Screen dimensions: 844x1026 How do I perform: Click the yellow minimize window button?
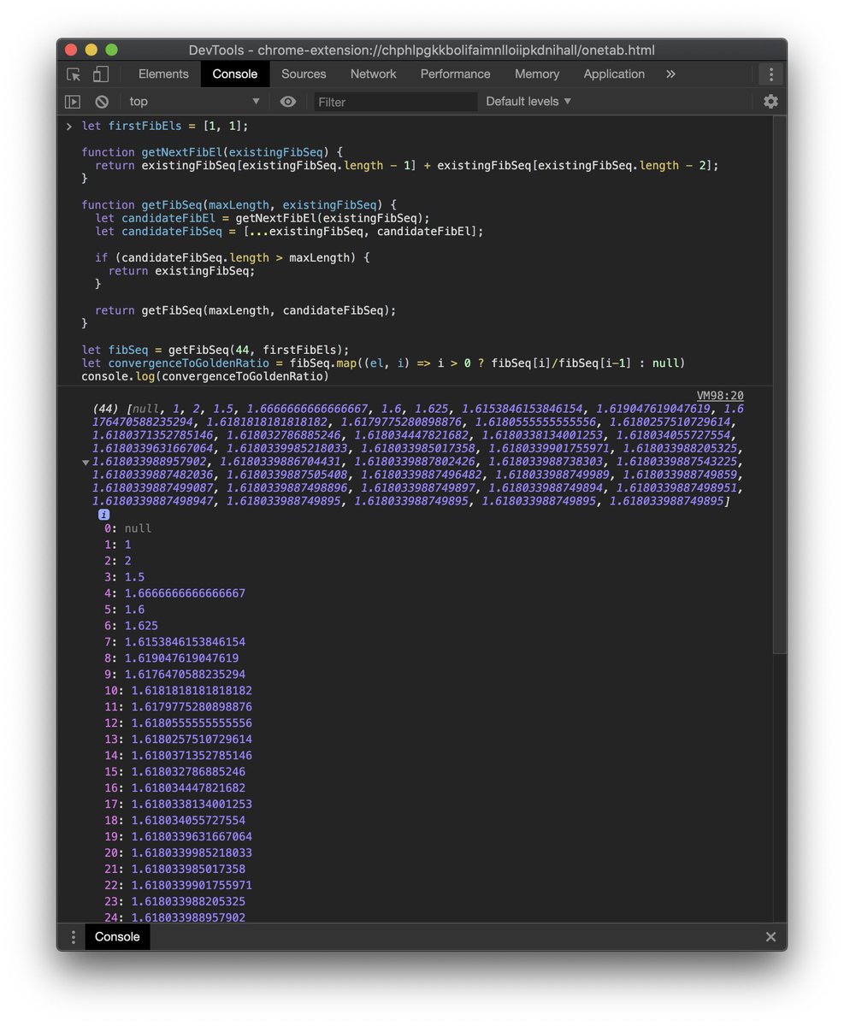[91, 50]
